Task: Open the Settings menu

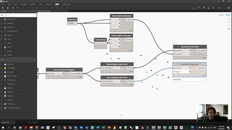Action: [x=33, y=4]
